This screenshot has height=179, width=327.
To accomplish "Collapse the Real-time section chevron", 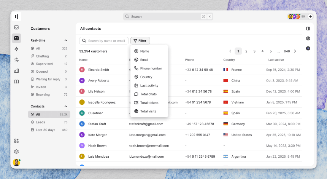I will tap(66, 40).
